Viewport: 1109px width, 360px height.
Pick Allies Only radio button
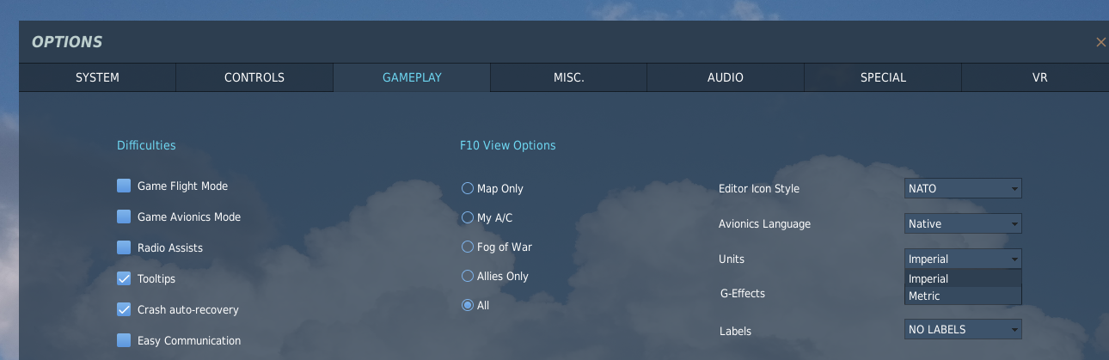(x=468, y=276)
